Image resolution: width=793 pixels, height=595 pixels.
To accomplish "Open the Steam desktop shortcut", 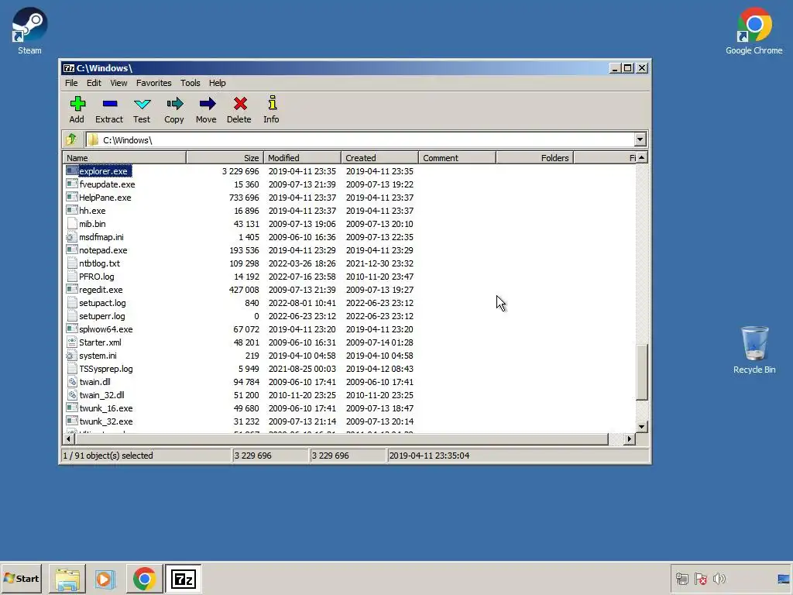I will 29,30.
